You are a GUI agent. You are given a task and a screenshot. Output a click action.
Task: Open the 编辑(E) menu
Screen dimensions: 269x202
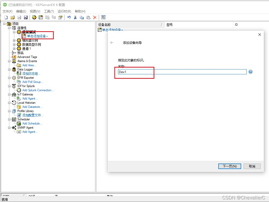[x=21, y=11]
